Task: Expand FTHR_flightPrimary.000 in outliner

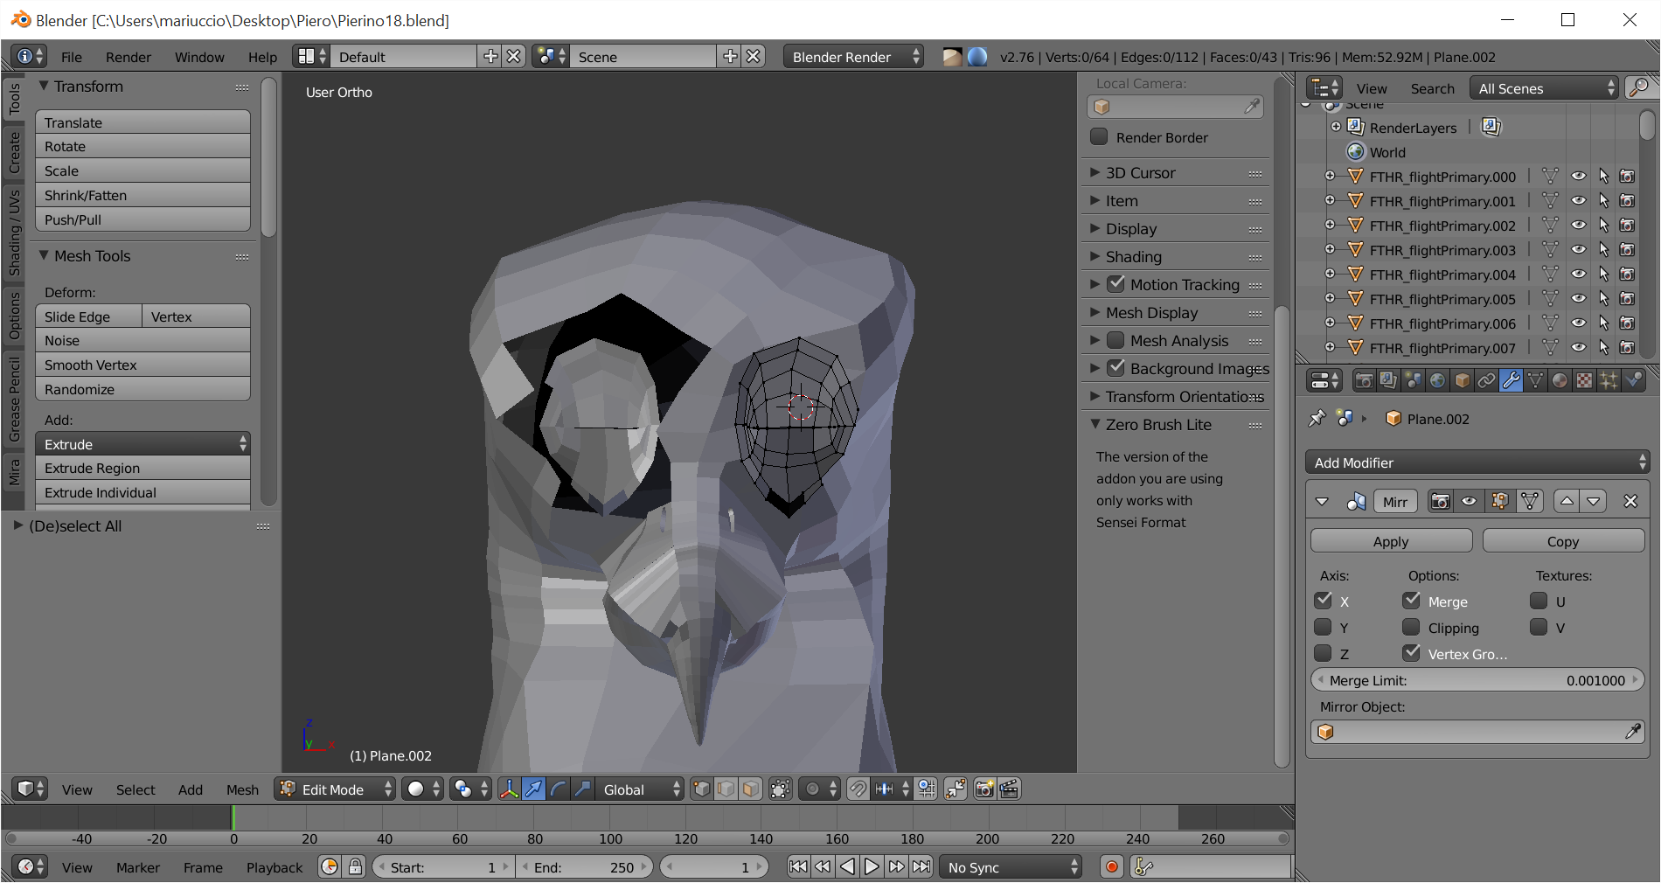Action: [x=1331, y=177]
